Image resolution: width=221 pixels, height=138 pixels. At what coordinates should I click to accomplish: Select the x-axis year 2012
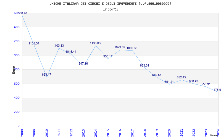71,133
